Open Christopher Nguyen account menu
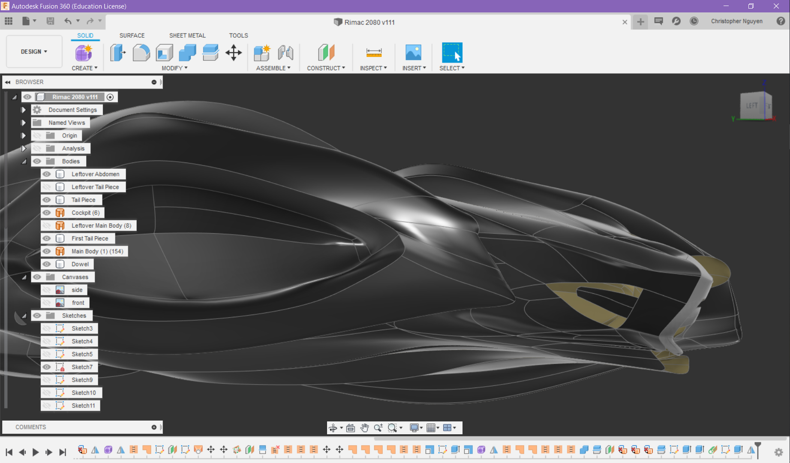 (x=736, y=21)
